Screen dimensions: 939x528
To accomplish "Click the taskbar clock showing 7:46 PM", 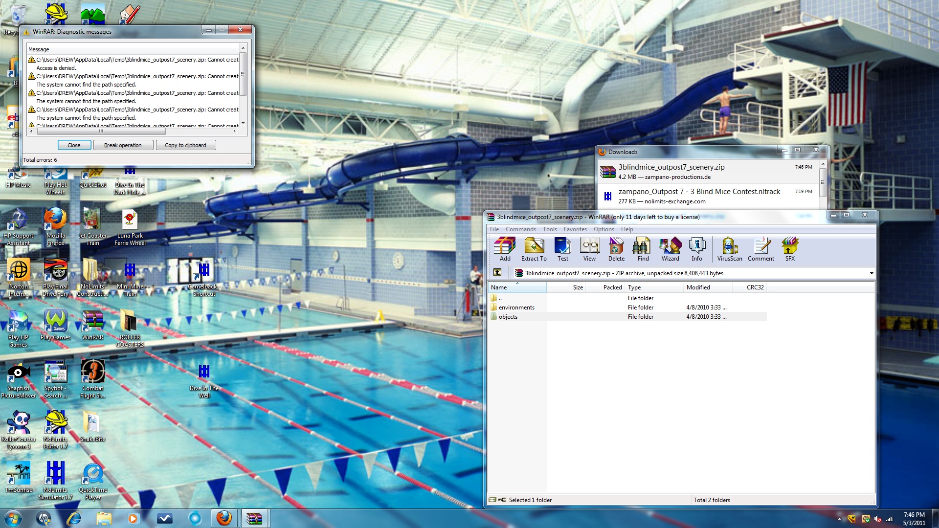I will point(914,518).
